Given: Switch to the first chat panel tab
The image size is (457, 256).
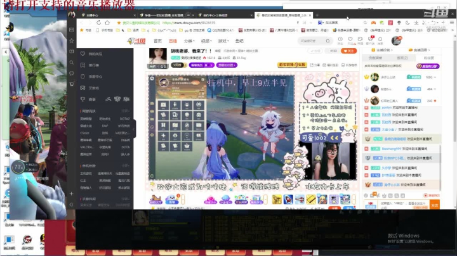Looking at the screenshot, I should point(375,58).
